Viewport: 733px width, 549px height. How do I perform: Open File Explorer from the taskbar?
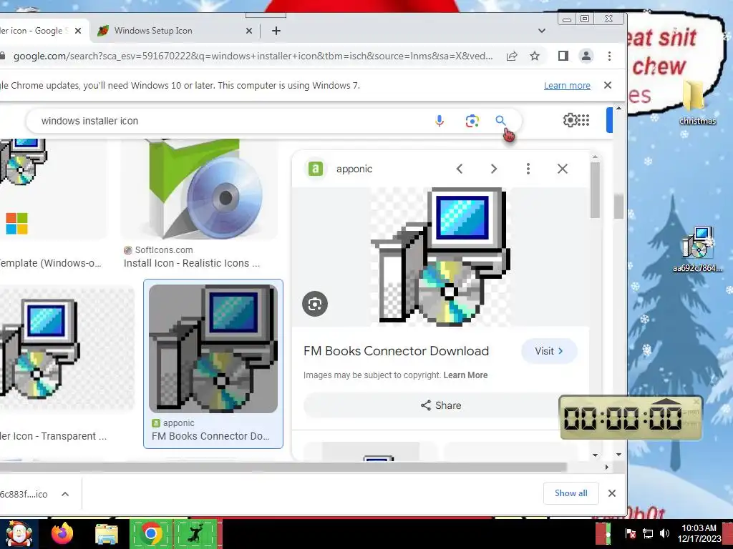(x=107, y=533)
